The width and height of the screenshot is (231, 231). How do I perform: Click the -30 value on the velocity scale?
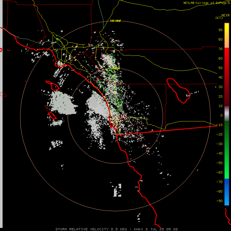pyautogui.click(x=219, y=144)
